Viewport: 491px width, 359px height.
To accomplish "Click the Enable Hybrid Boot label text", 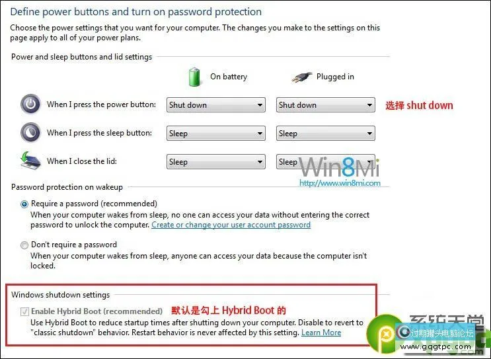I will 96,311.
